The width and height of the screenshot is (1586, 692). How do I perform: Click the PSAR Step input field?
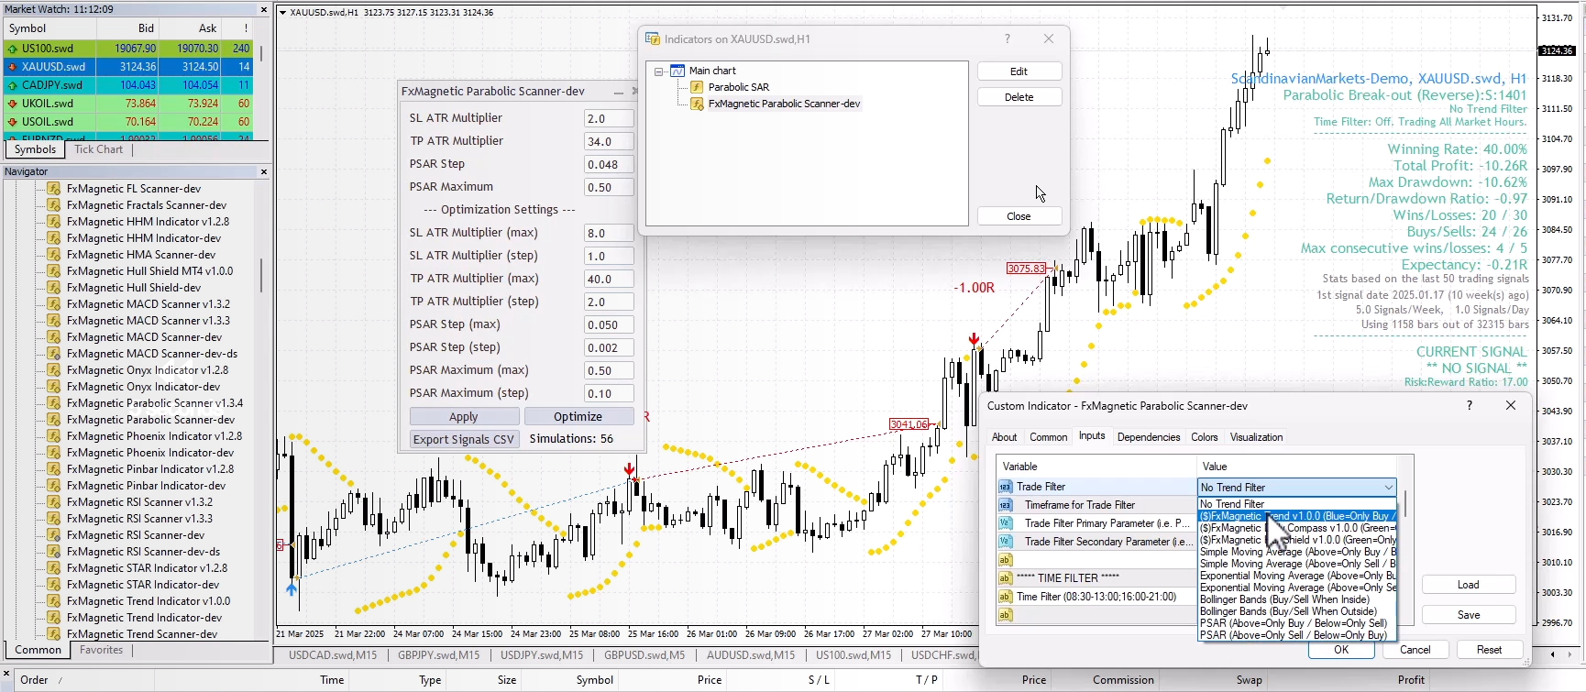pos(608,164)
